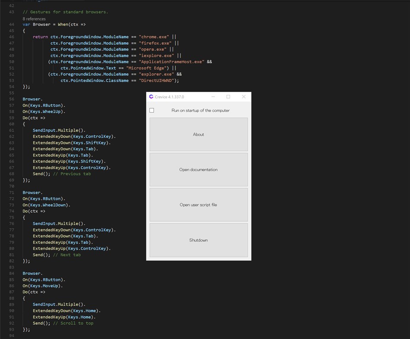The width and height of the screenshot is (410, 339).
Task: Click On(Keys.WheelDown). code line
Action: click(x=47, y=205)
